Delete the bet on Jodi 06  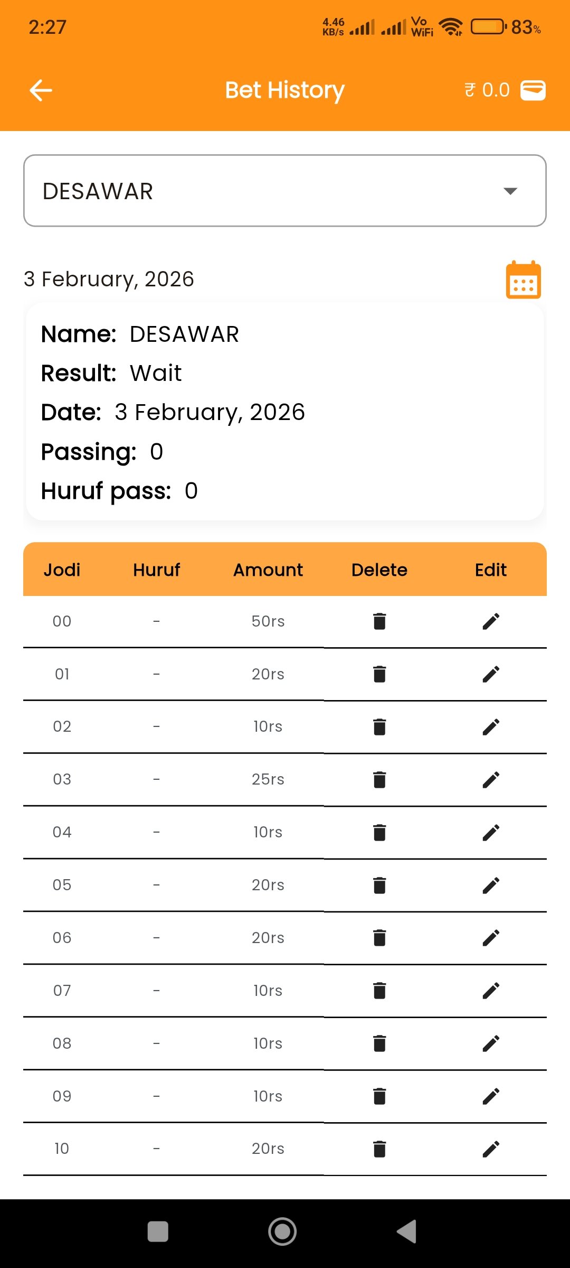point(379,938)
